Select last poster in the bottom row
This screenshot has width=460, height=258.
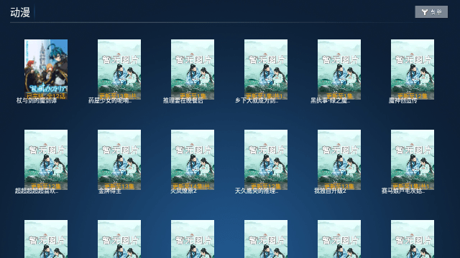[413, 239]
